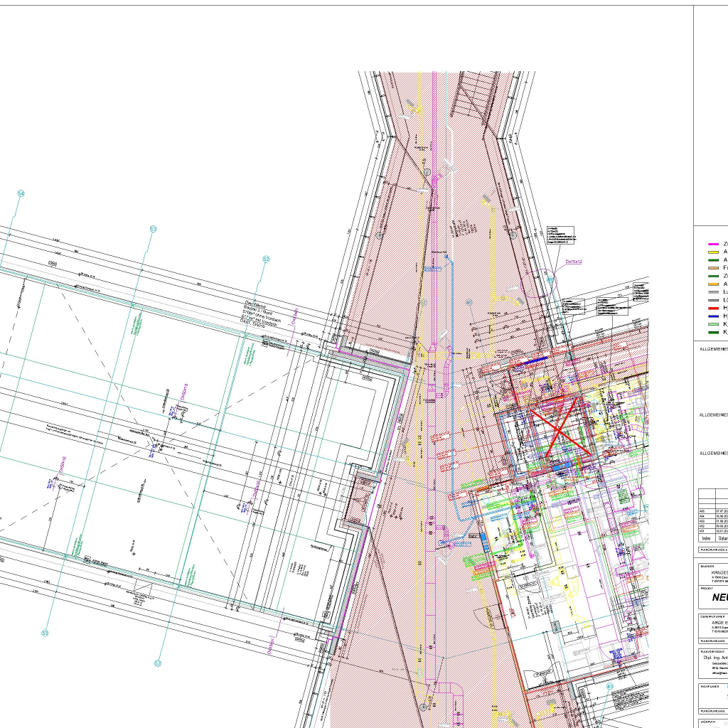Click the BAUHERR title block label
This screenshot has width=728, height=728.
click(707, 567)
